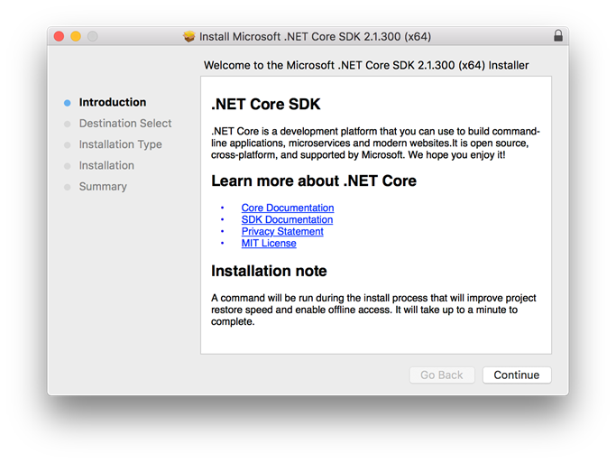616x463 pixels.
Task: Open the SDK Documentation link
Action: tap(287, 219)
